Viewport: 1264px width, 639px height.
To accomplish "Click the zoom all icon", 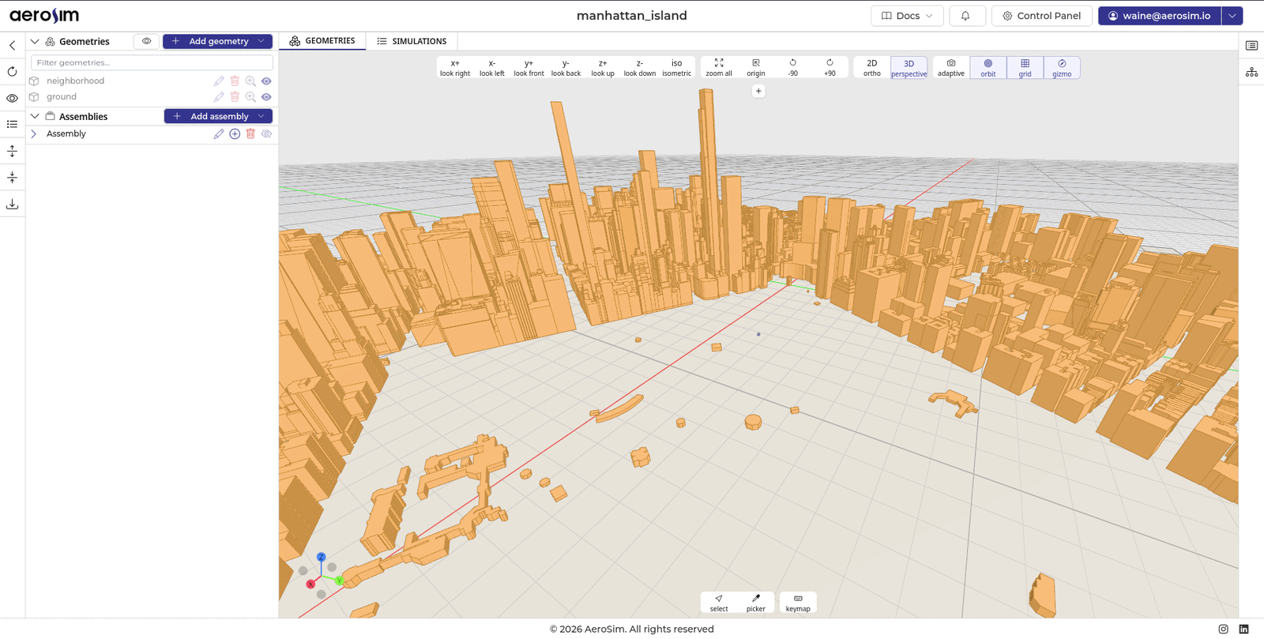I will [x=719, y=68].
